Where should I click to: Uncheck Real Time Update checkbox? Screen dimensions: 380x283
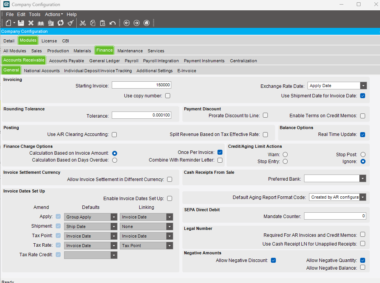(x=362, y=134)
